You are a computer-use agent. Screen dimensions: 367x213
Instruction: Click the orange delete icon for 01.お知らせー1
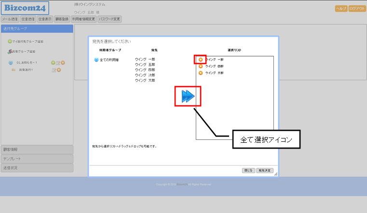(x=63, y=63)
